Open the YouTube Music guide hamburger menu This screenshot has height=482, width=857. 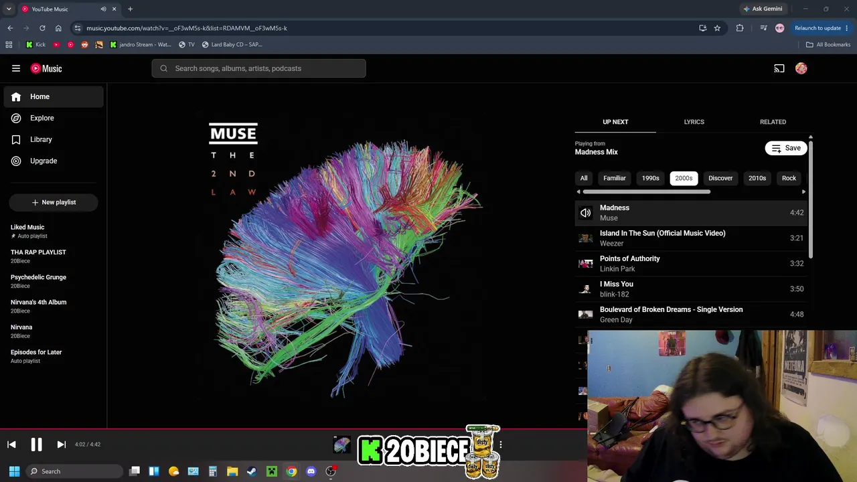click(16, 68)
